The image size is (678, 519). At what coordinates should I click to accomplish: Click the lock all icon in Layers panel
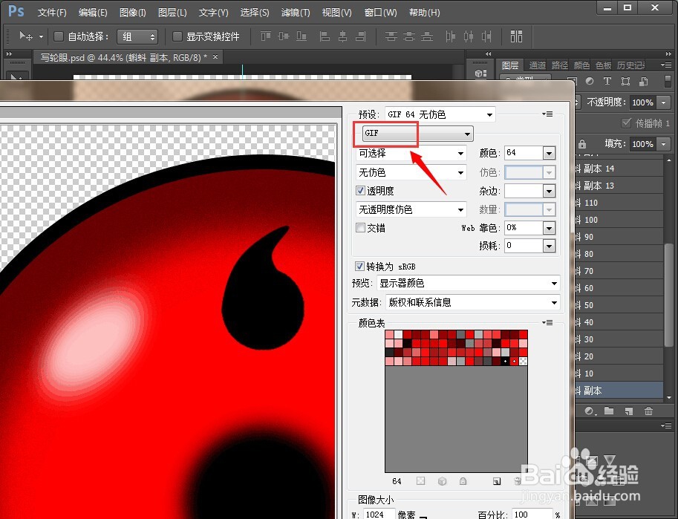(582, 143)
